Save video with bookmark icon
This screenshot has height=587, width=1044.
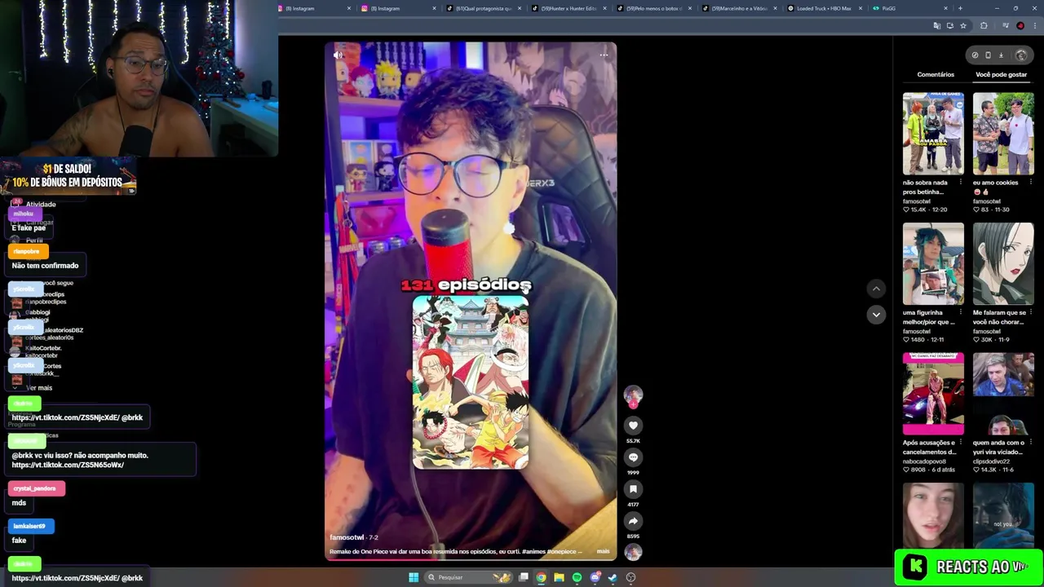pyautogui.click(x=633, y=489)
